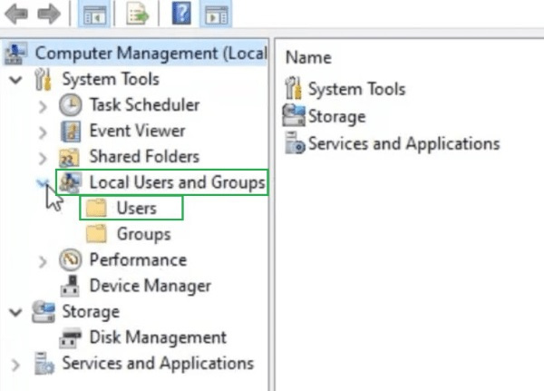The height and width of the screenshot is (391, 544).
Task: Click the Export List toolbar icon
Action: pos(138,15)
